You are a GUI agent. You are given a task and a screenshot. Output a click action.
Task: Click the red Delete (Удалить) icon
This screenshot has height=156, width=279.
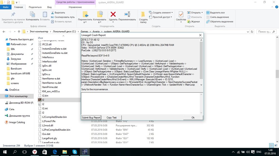click(113, 14)
